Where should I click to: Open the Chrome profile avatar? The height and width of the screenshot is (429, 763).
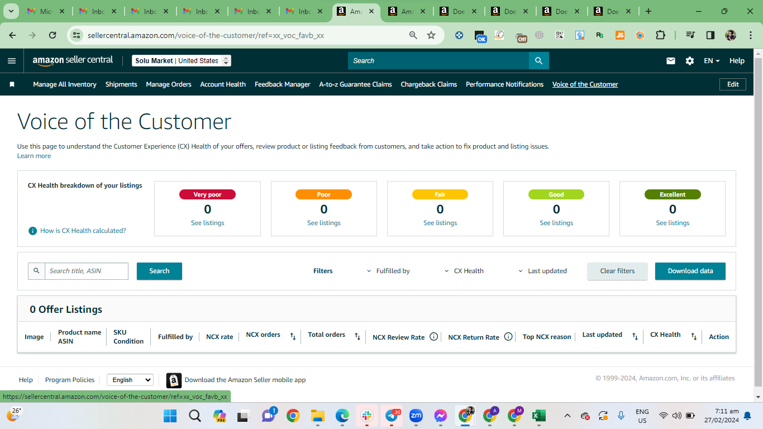coord(731,35)
